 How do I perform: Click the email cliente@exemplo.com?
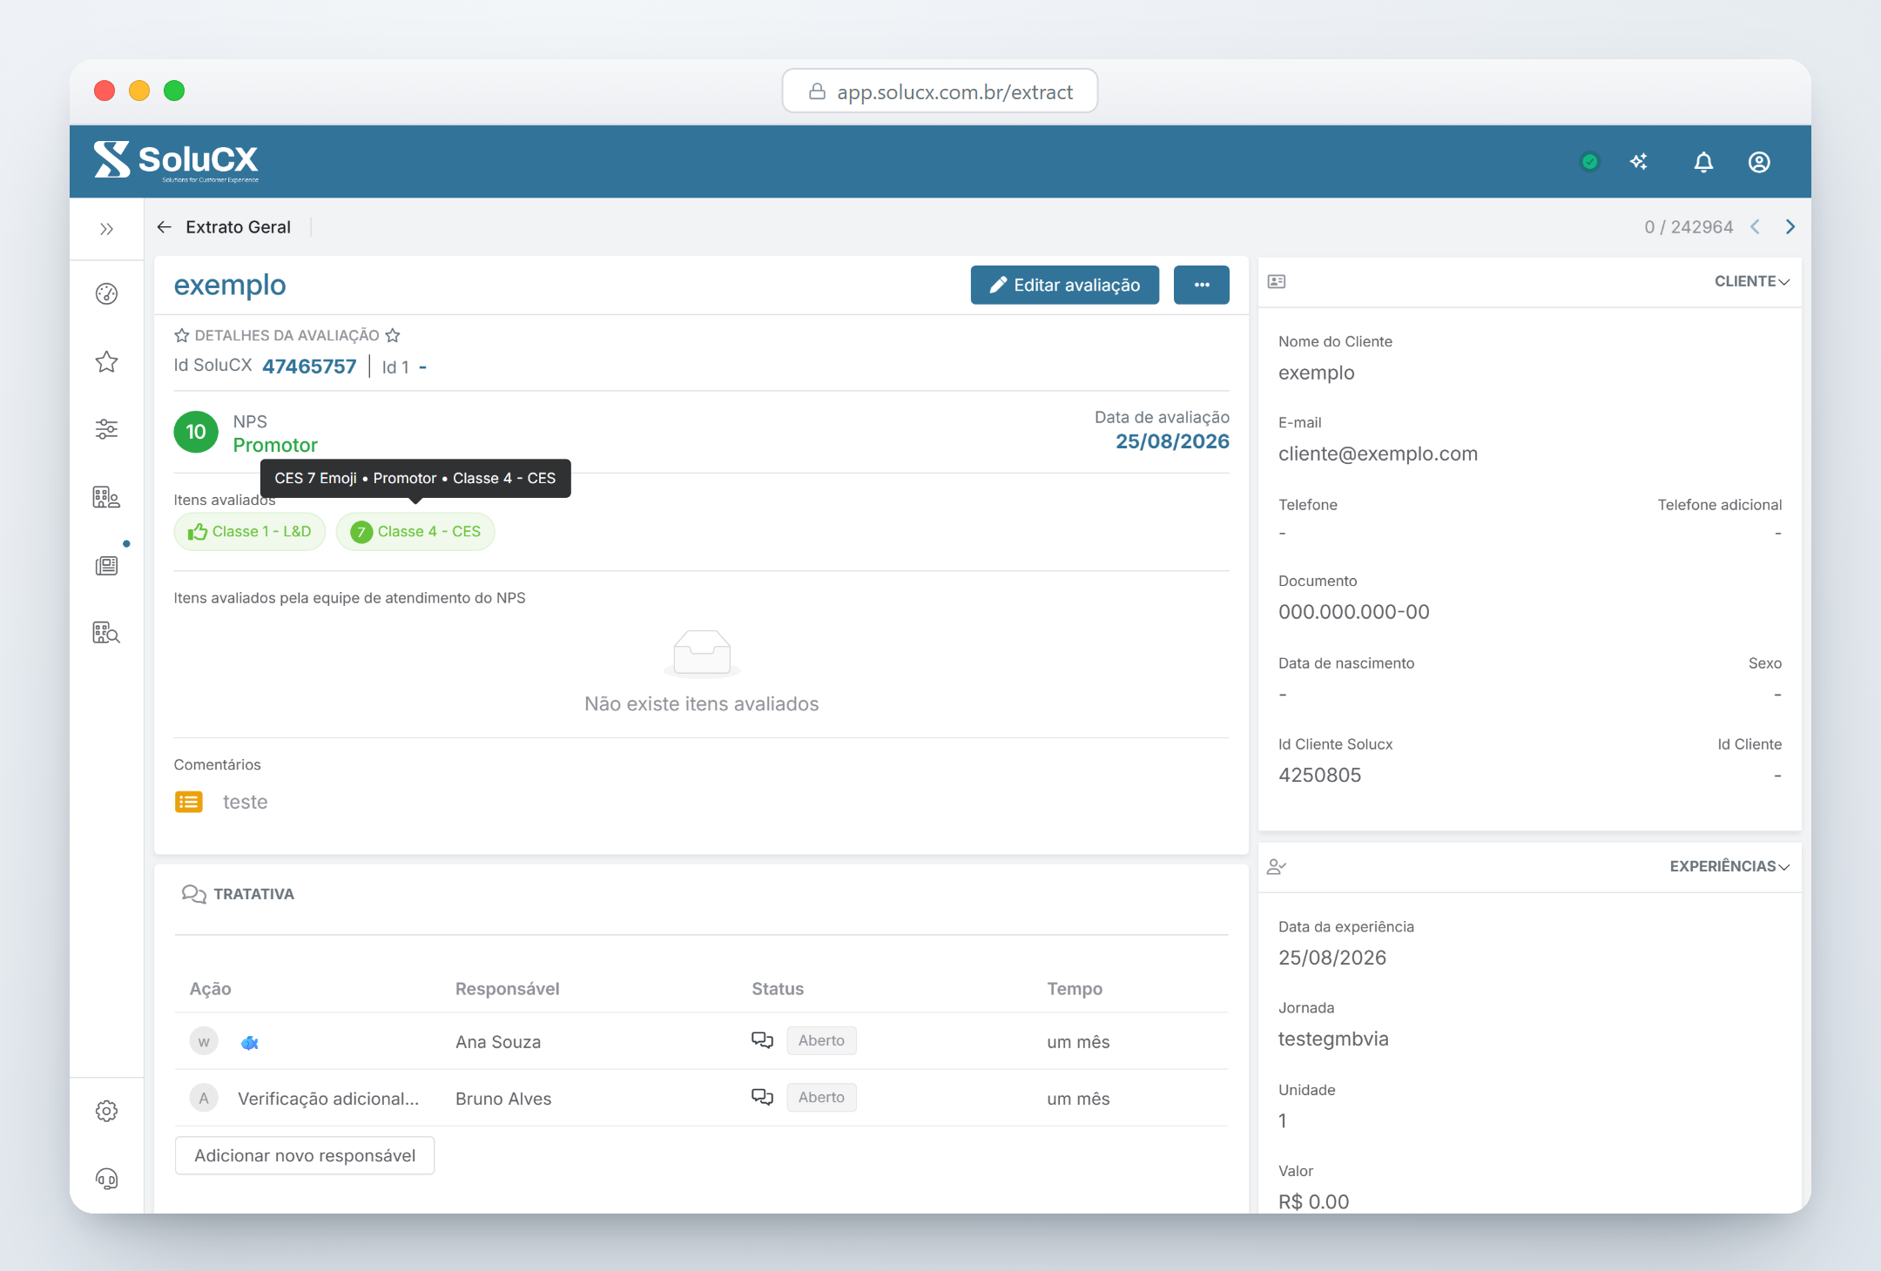[1378, 454]
